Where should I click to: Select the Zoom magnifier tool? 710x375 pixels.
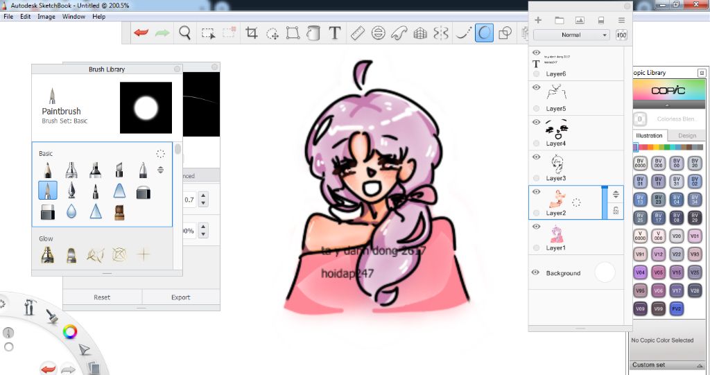coord(184,33)
